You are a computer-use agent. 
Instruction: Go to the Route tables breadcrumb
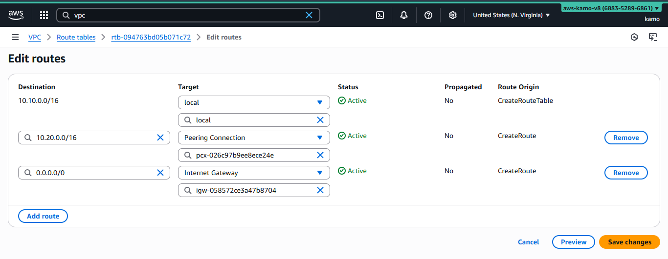click(76, 37)
